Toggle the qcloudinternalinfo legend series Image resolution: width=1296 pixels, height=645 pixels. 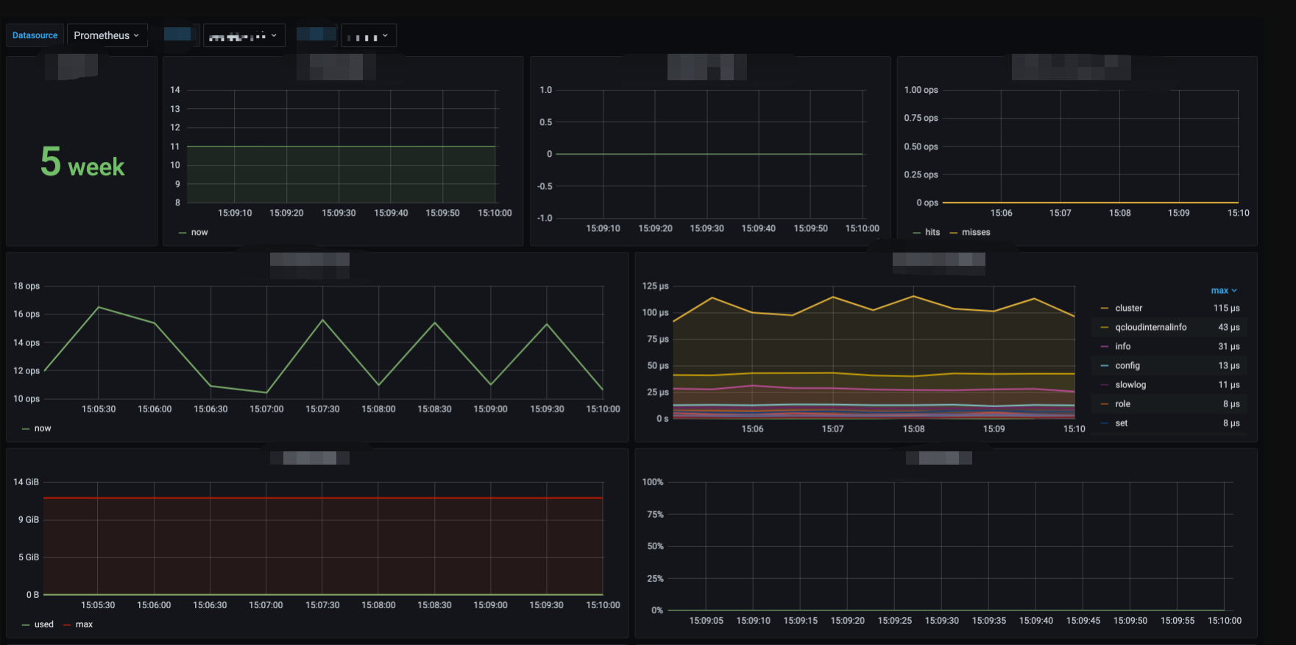coord(1150,328)
